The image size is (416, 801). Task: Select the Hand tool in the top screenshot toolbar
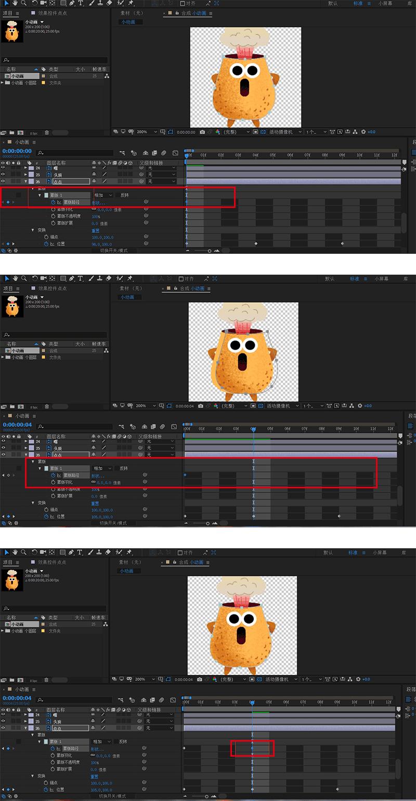click(16, 3)
